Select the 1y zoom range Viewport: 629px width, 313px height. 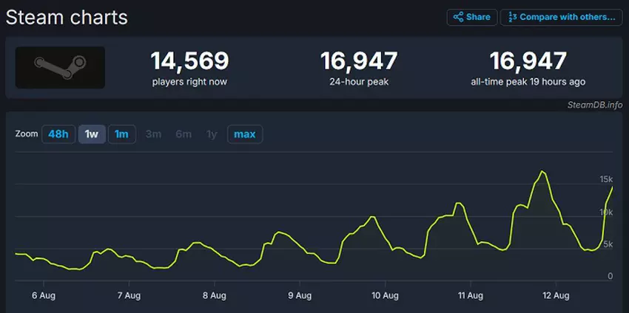tap(212, 134)
